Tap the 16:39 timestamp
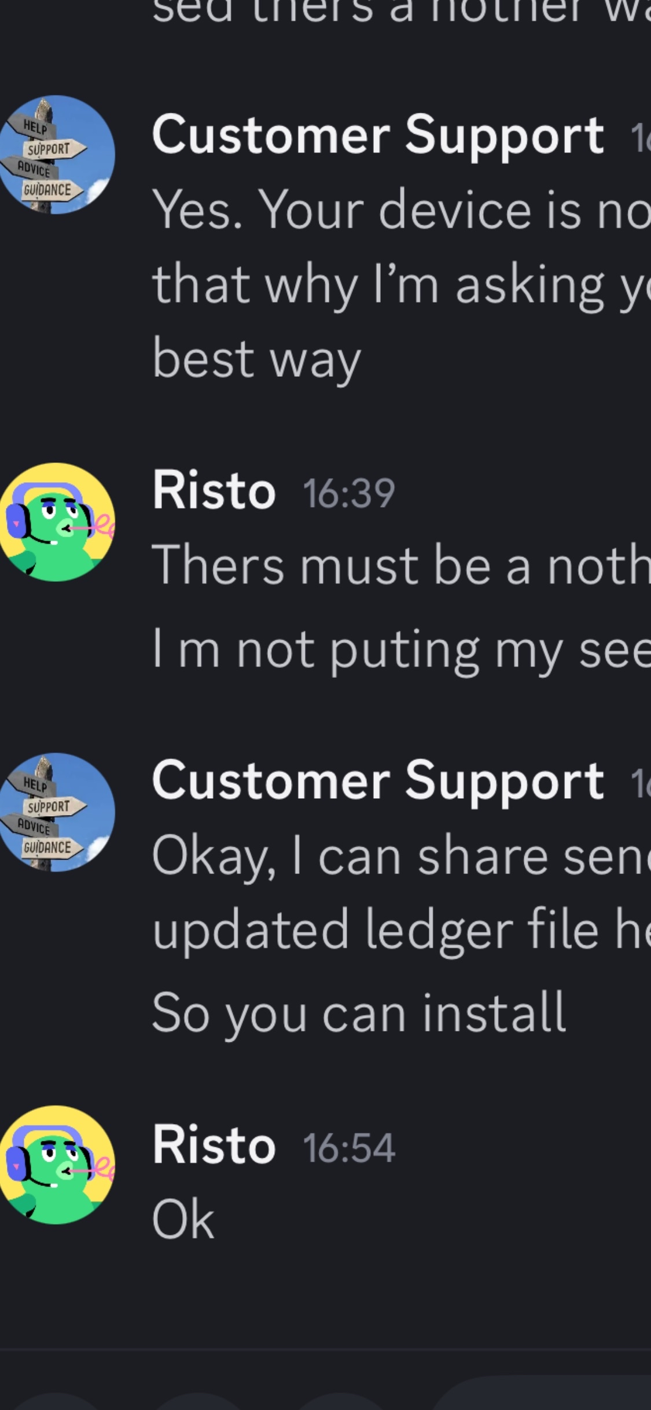The width and height of the screenshot is (651, 1410). pyautogui.click(x=349, y=494)
